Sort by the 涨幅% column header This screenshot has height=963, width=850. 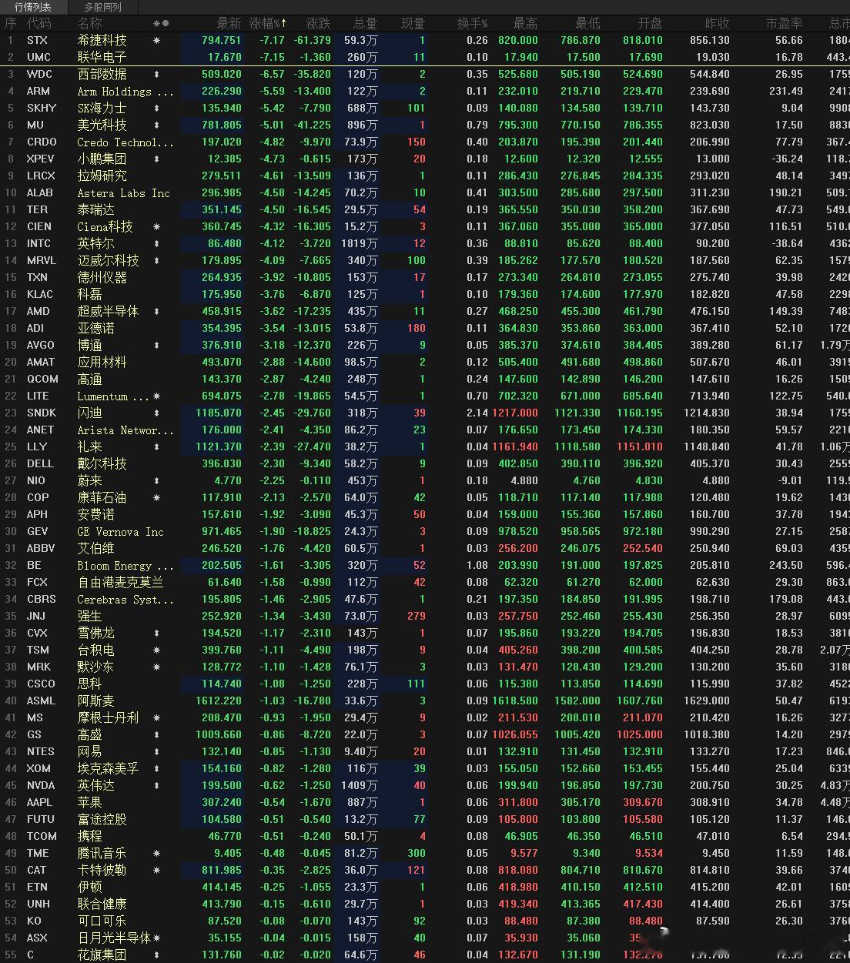pyautogui.click(x=268, y=23)
